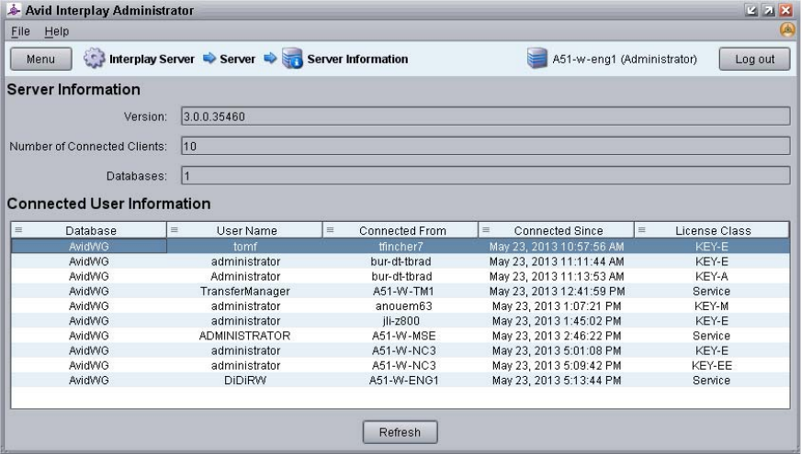
Task: Go to Interplay Server breadcrumb
Action: pos(152,60)
